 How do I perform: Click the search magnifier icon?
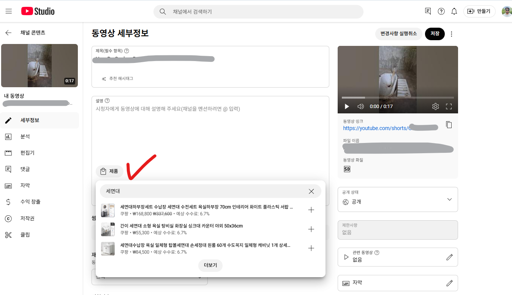coord(163,12)
